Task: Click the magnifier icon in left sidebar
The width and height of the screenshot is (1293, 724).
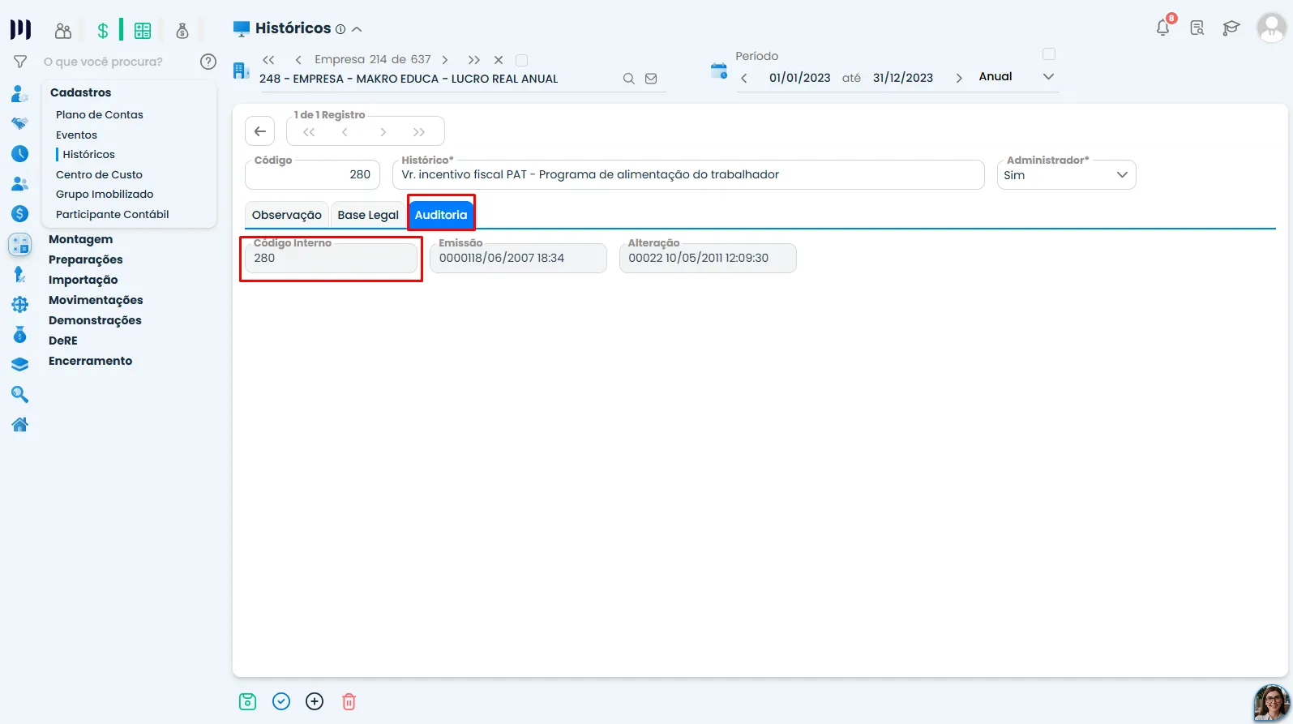Action: click(20, 394)
